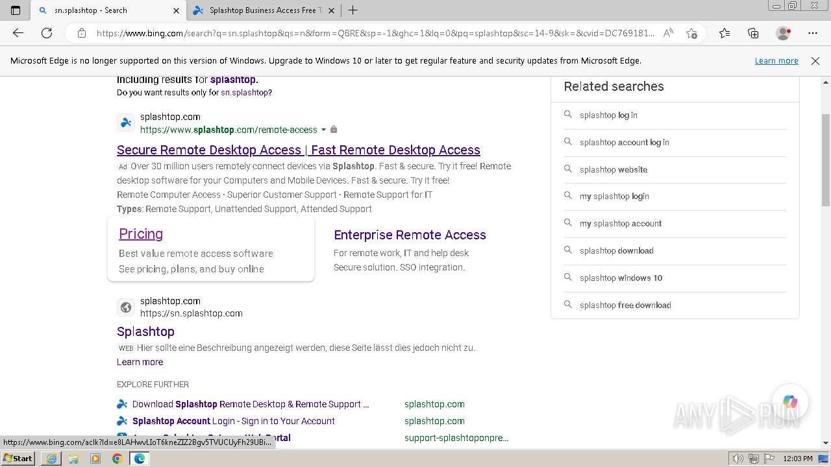Viewport: 831px width, 467px height.
Task: Open Edge Settings and more menu
Action: tap(813, 33)
